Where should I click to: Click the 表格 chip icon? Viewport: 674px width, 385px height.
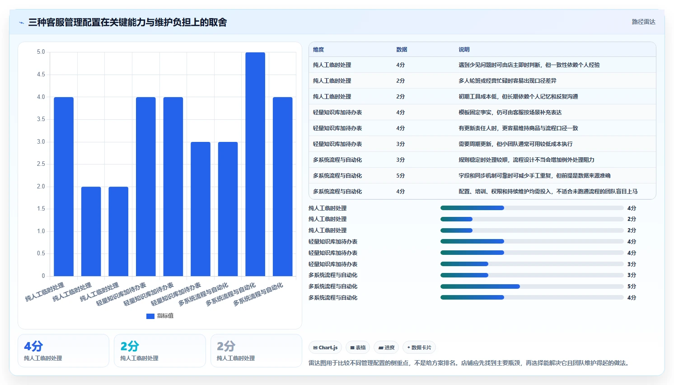tap(352, 347)
